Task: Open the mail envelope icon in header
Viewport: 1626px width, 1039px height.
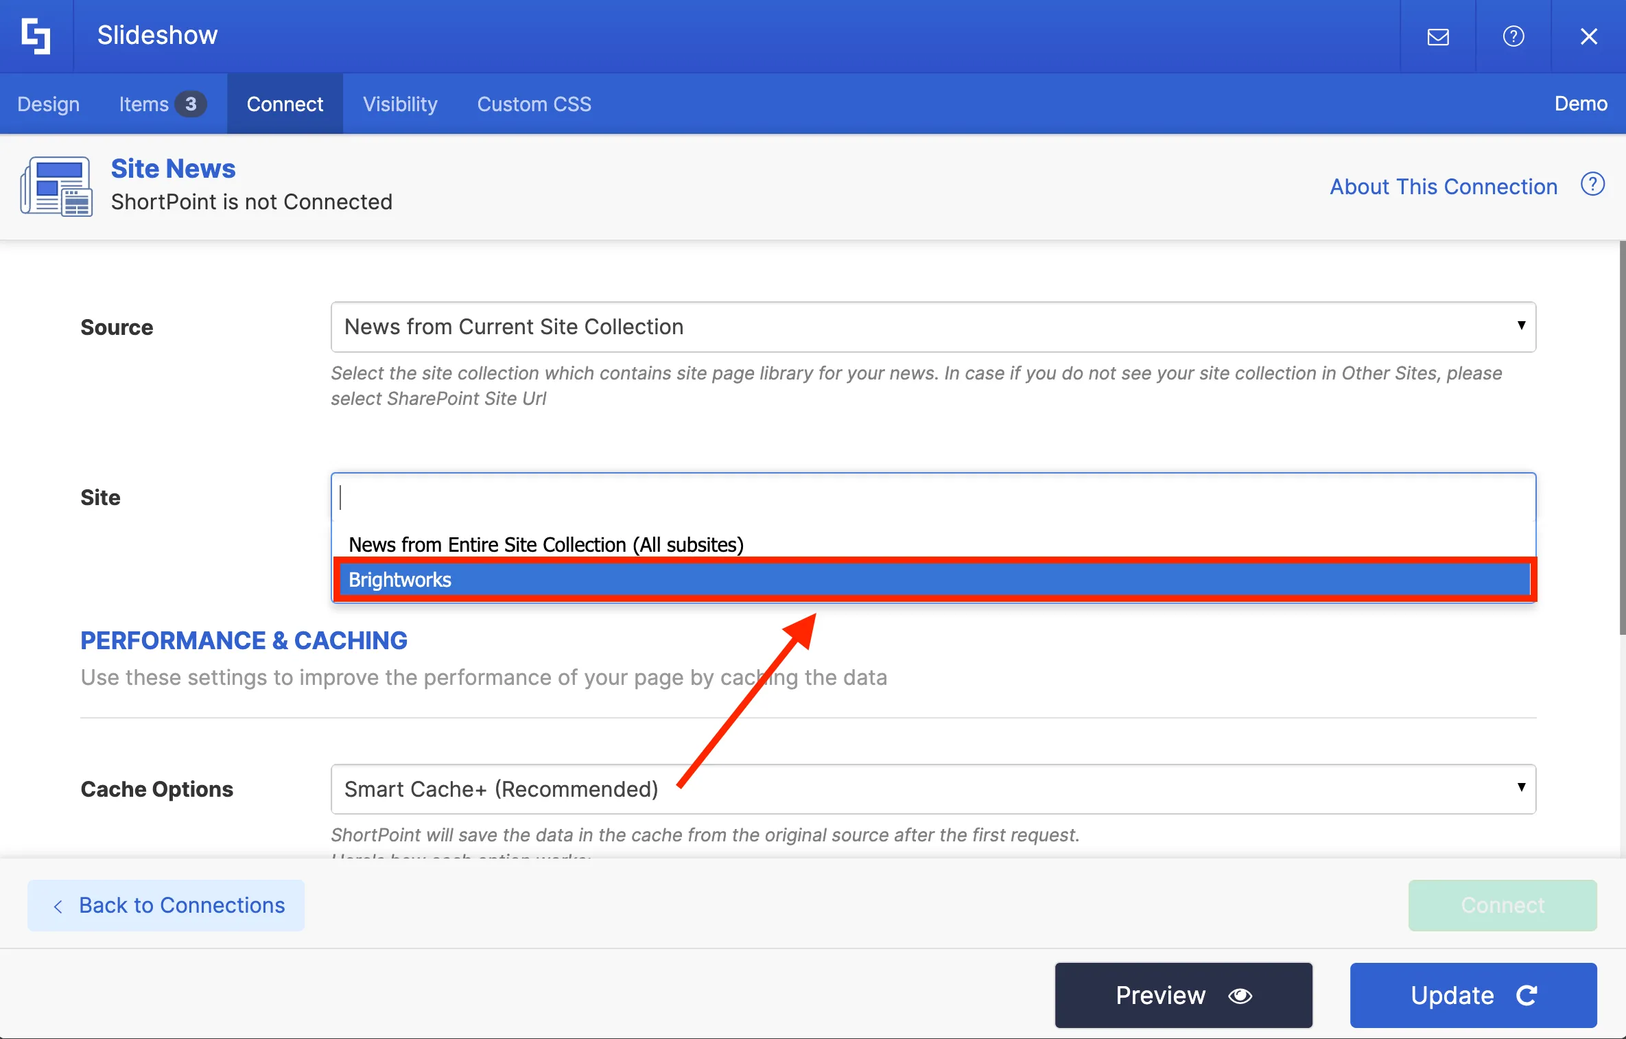Action: pyautogui.click(x=1438, y=36)
